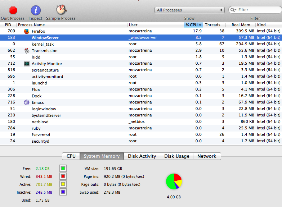Select the screencapture process row
This screenshot has width=282, height=207.
point(141,70)
